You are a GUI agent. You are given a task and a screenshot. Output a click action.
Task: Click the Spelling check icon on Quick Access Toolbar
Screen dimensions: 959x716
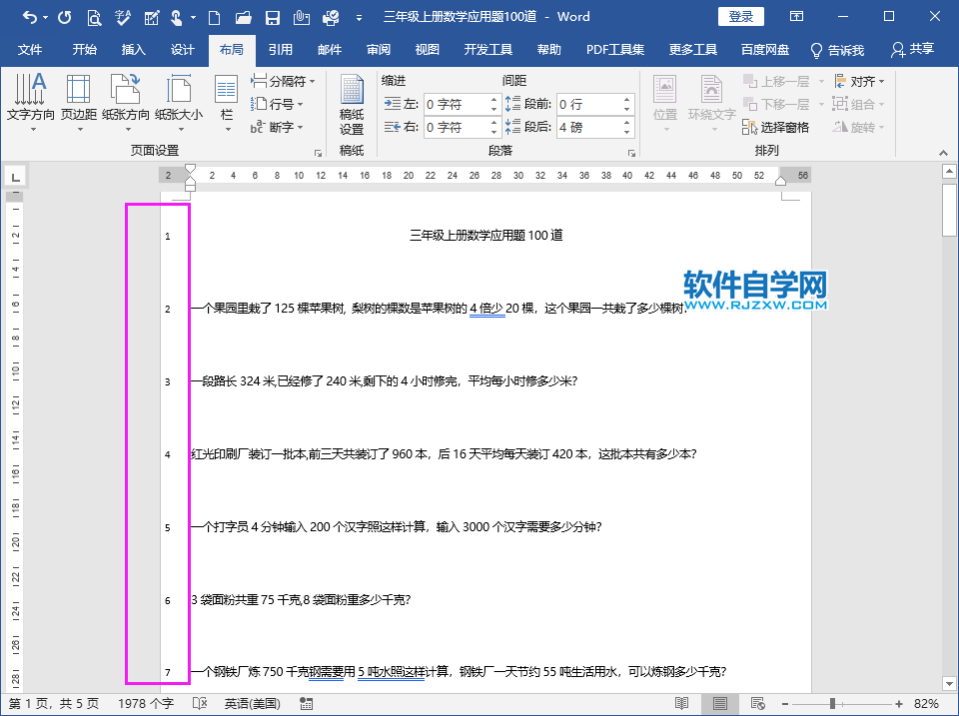tap(121, 16)
